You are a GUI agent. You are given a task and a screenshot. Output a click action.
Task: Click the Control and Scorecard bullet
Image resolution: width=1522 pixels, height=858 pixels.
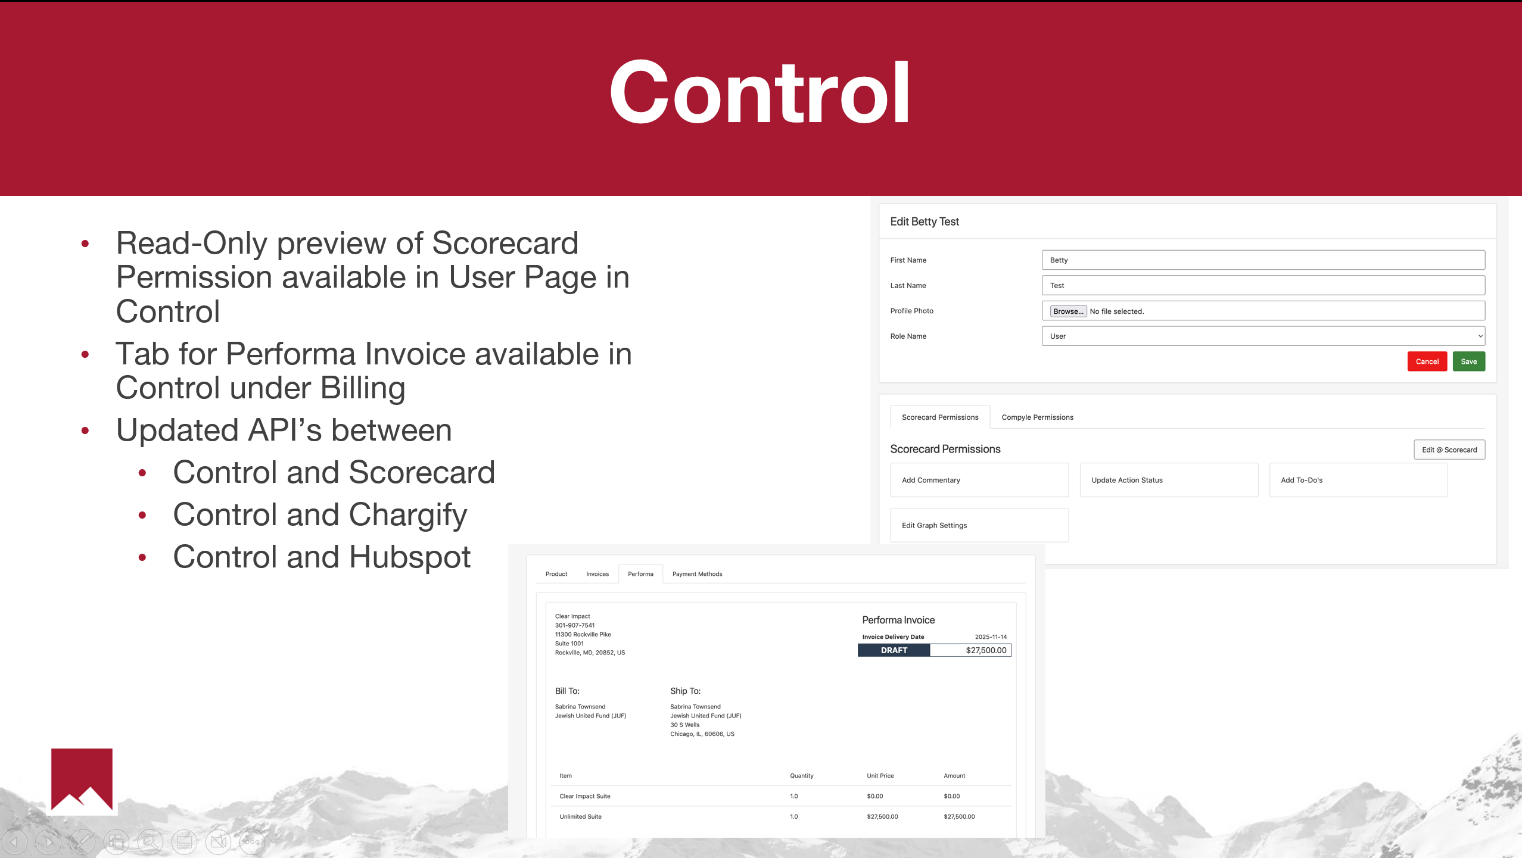[x=334, y=472]
